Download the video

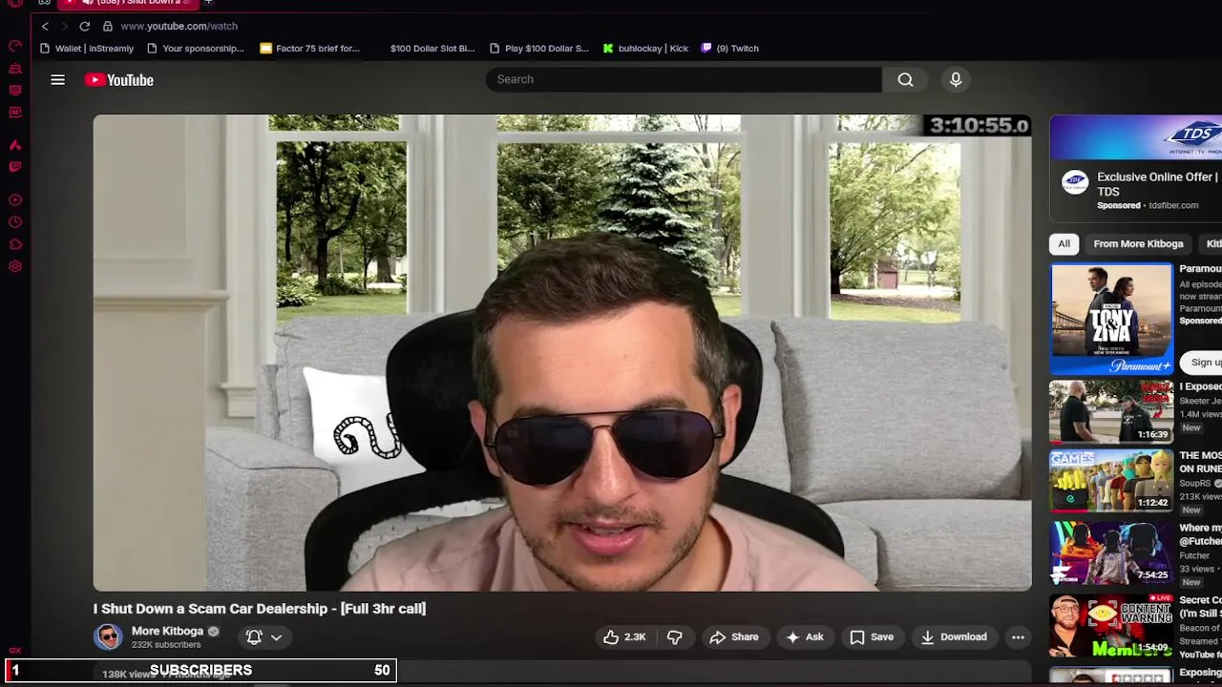point(953,636)
